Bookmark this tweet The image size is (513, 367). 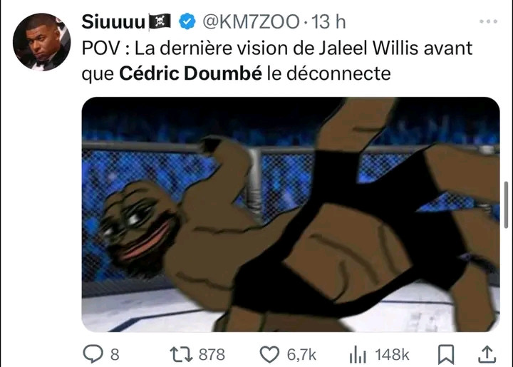pos(446,355)
